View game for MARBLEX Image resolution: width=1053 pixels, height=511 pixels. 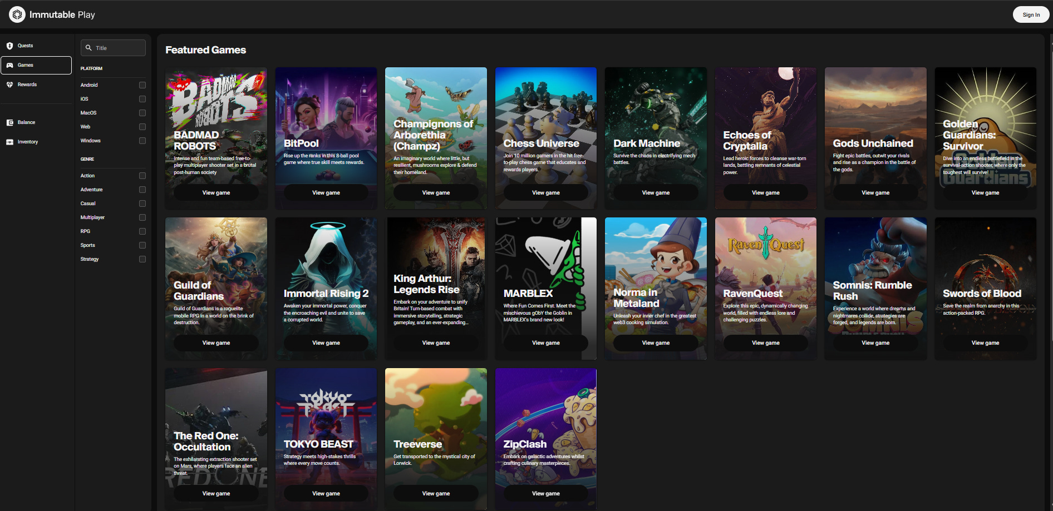click(x=546, y=343)
